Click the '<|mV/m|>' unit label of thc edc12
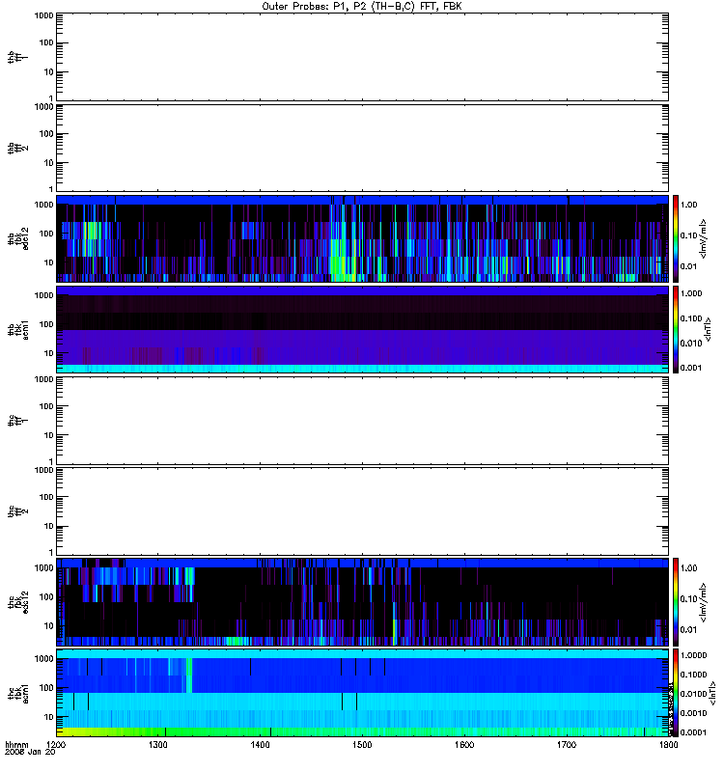Screen dimensions: 724x772 (704, 602)
